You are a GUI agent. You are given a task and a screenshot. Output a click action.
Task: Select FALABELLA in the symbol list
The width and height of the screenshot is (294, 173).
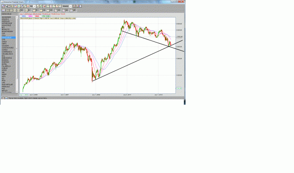6,66
